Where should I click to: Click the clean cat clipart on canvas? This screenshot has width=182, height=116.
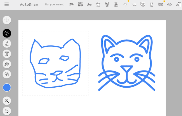coord(127,63)
